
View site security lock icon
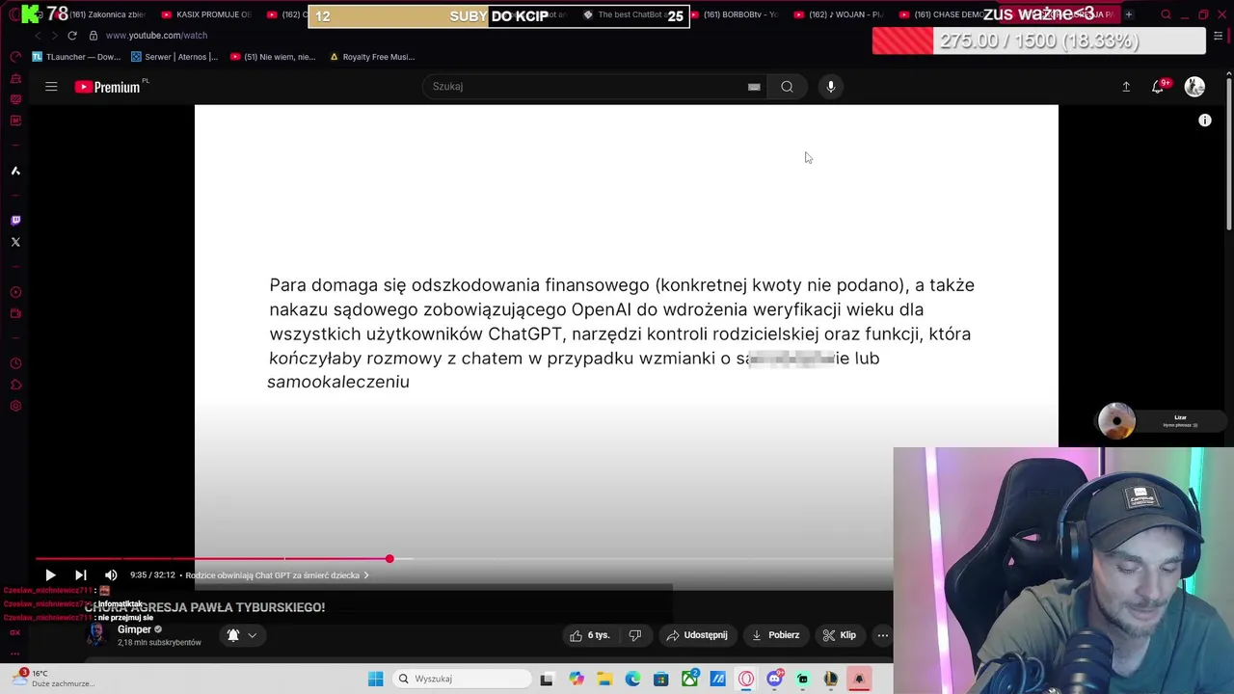(x=93, y=36)
